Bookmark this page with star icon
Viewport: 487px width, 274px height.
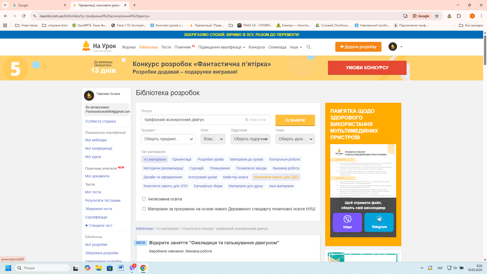click(437, 16)
